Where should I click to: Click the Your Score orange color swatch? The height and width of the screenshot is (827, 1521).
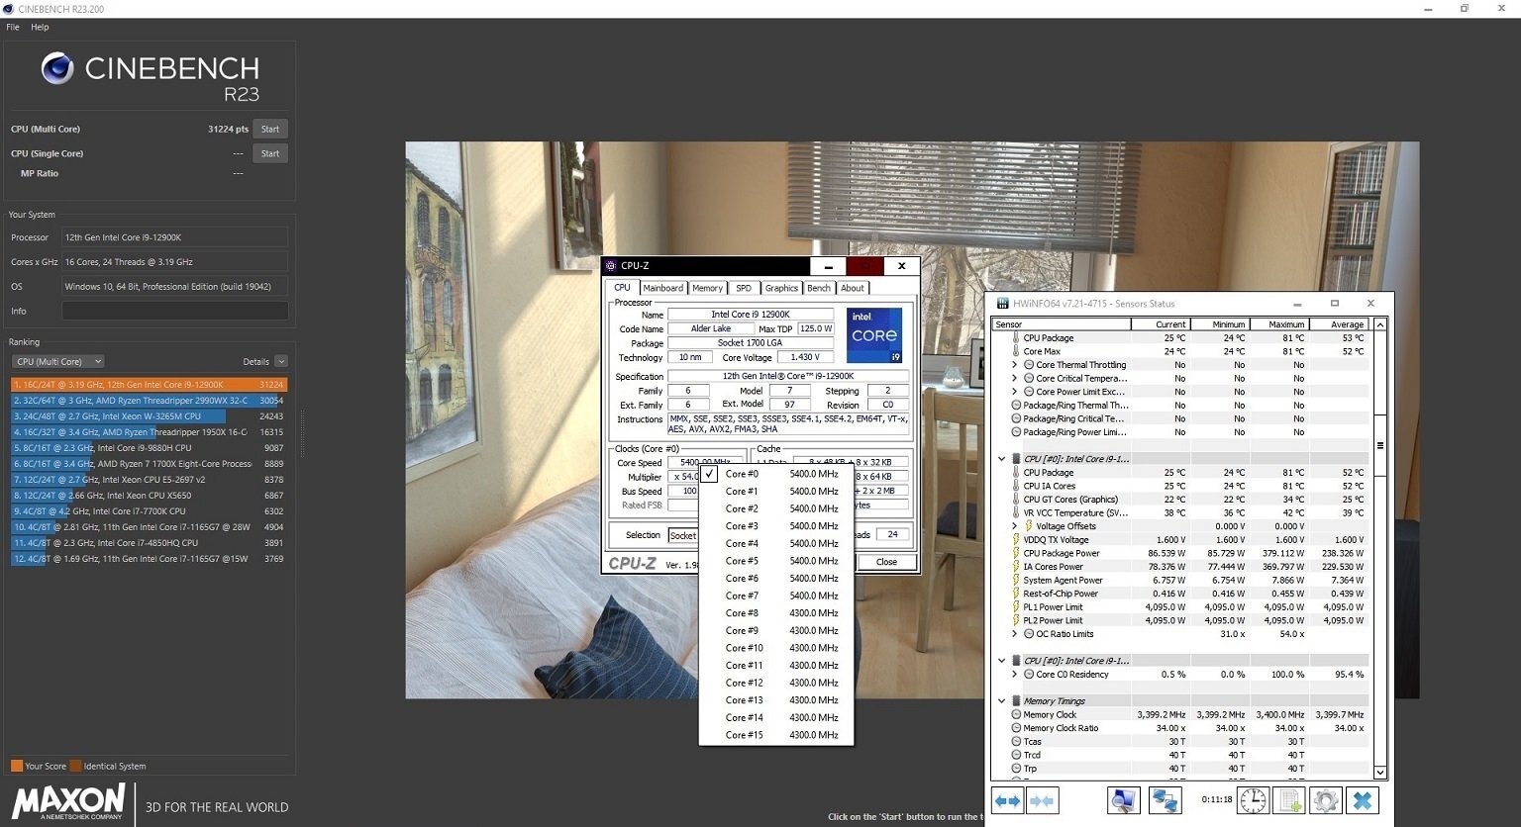16,766
